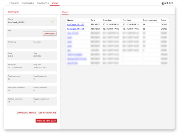The image size is (178, 136).
Task: Sort table by Name column header
Action: 70,20
